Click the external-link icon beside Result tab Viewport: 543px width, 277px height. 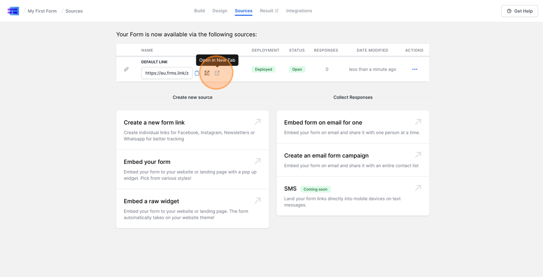277,11
